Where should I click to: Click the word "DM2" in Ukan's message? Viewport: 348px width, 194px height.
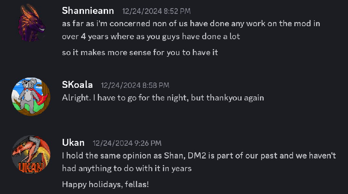click(193, 156)
